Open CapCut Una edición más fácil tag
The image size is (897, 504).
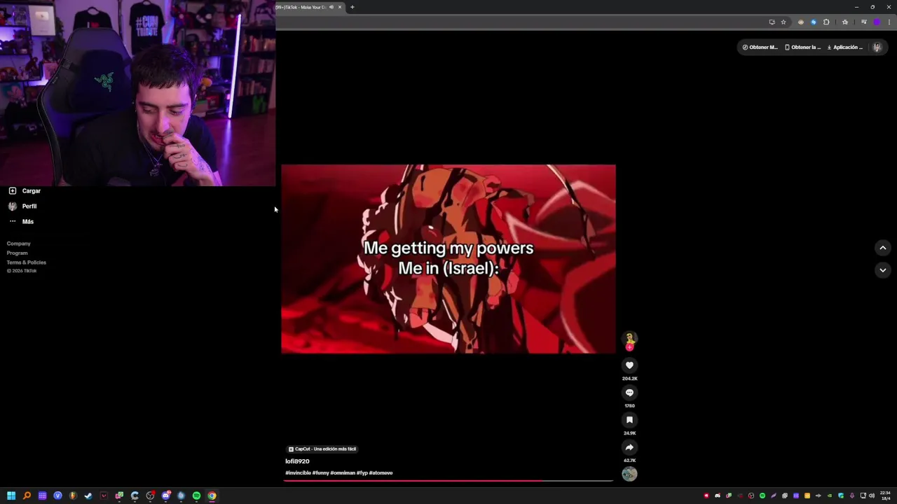tap(322, 449)
